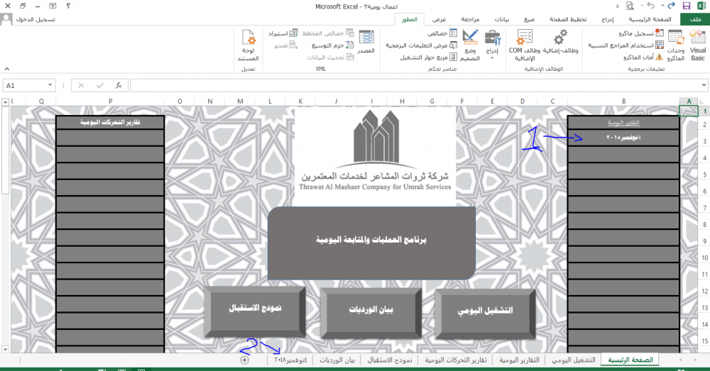Select the ٤نوفمبر٢٠١٨ sheet tab

click(x=290, y=360)
